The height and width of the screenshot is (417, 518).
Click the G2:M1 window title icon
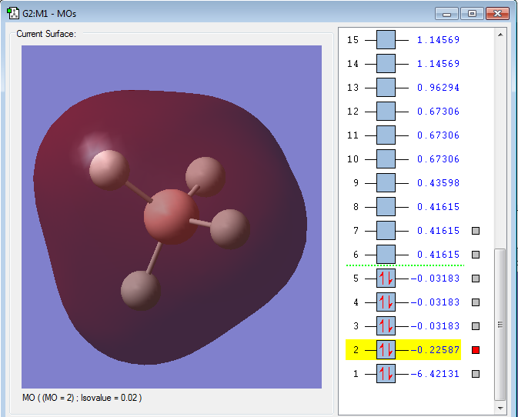[x=12, y=13]
